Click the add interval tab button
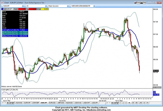Image resolution: width=163 pixels, height=111 pixels. pos(117,103)
